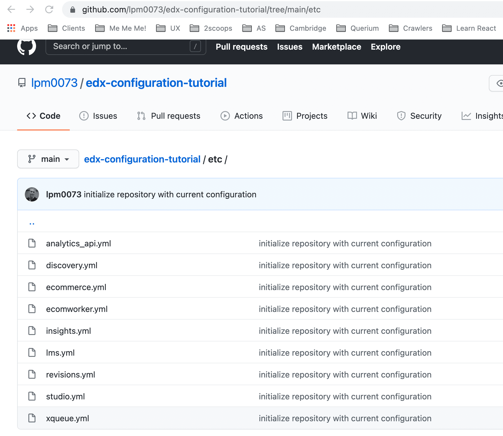Image resolution: width=503 pixels, height=436 pixels.
Task: Open lms.yml file
Action: 60,353
